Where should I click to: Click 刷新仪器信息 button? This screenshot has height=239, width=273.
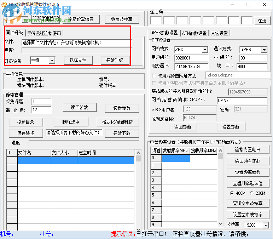pyautogui.click(x=81, y=19)
